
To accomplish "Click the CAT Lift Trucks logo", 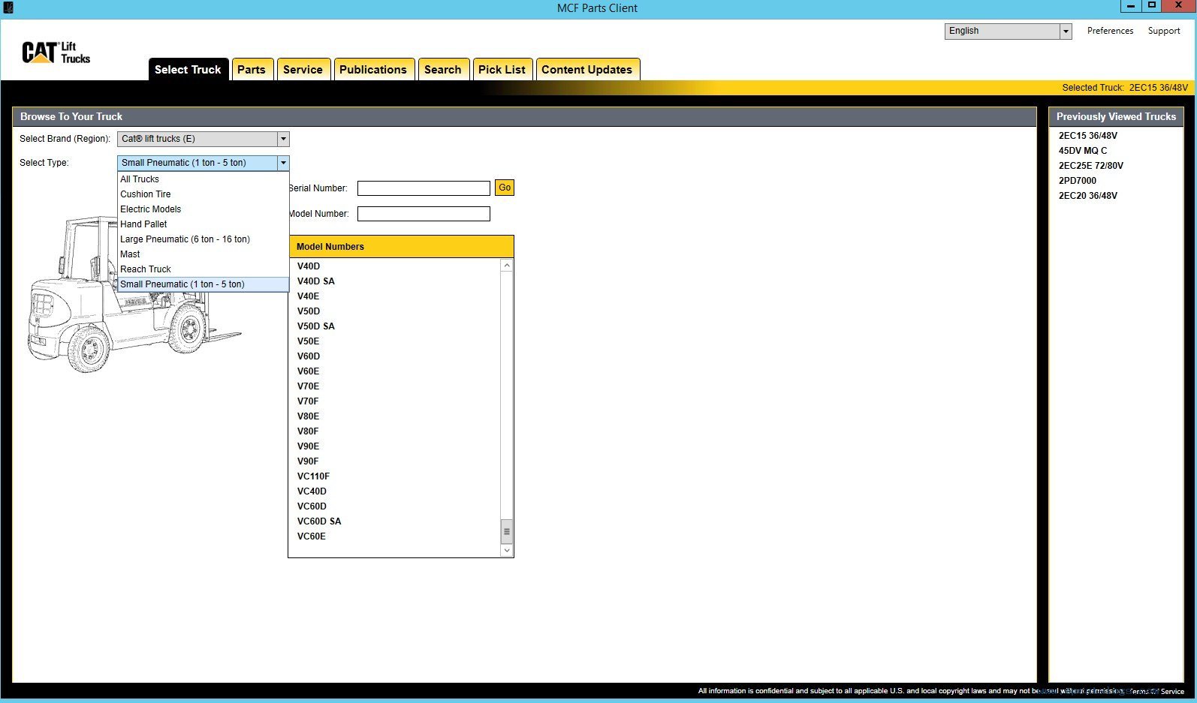I will pyautogui.click(x=56, y=53).
